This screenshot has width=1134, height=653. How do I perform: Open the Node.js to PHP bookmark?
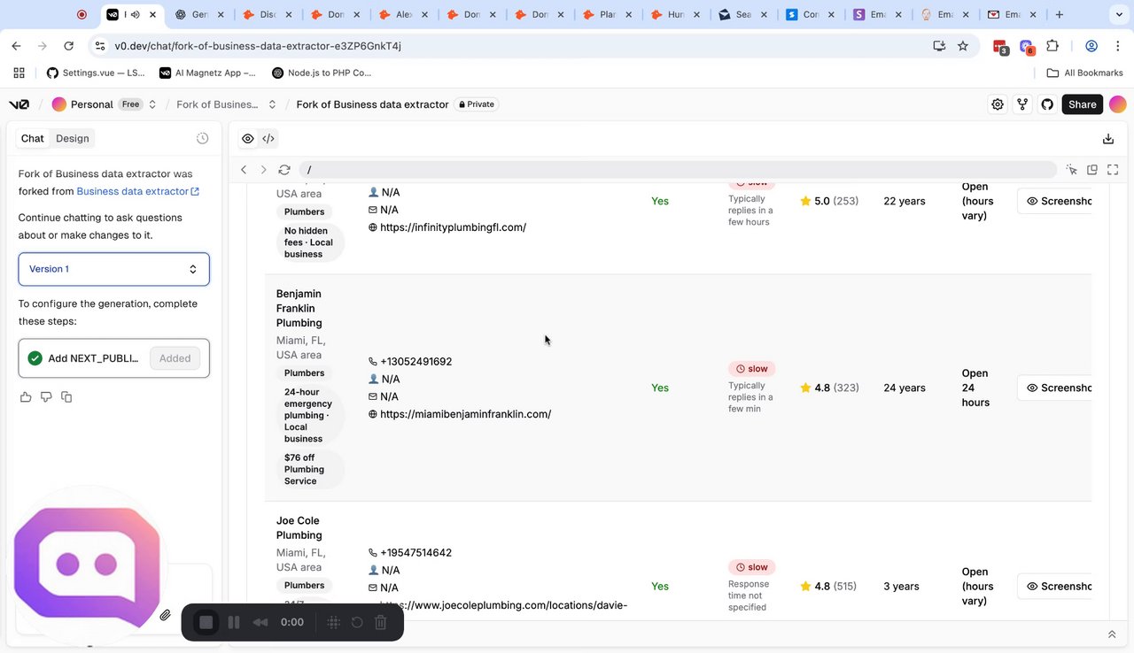(322, 73)
